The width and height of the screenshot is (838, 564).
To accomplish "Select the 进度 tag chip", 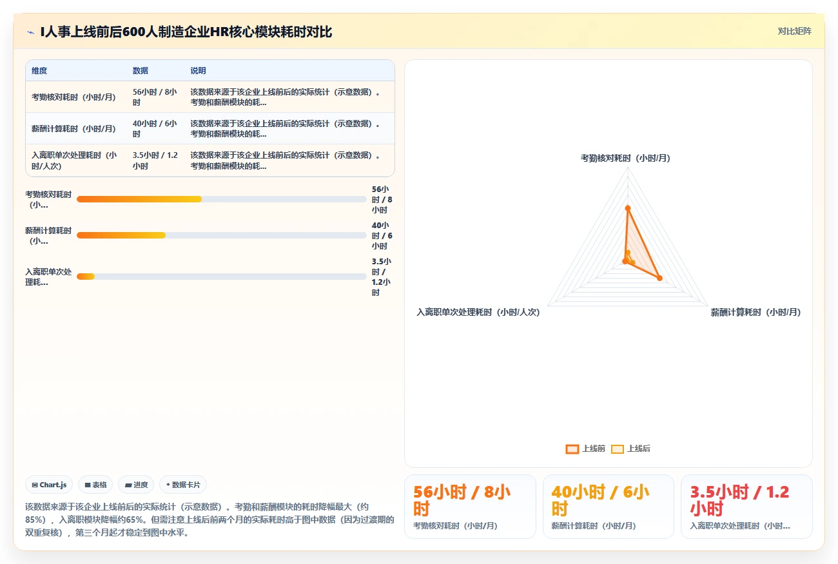I will tap(136, 485).
